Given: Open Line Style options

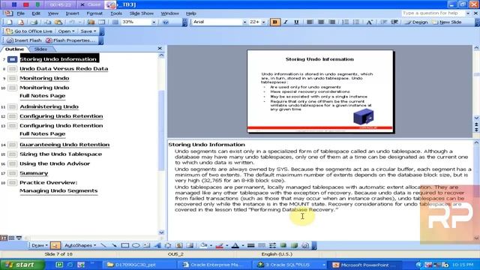Looking at the screenshot, I should coord(250,245).
